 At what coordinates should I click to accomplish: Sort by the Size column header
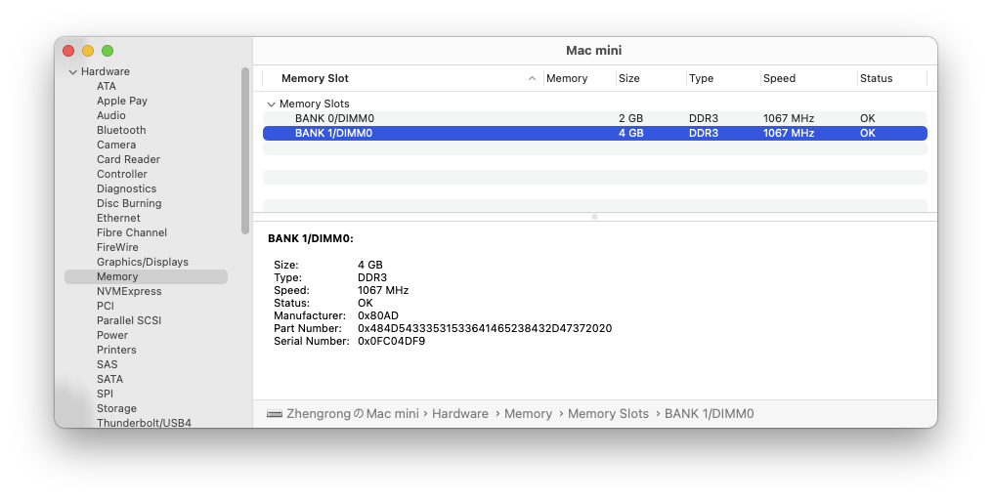tap(628, 78)
